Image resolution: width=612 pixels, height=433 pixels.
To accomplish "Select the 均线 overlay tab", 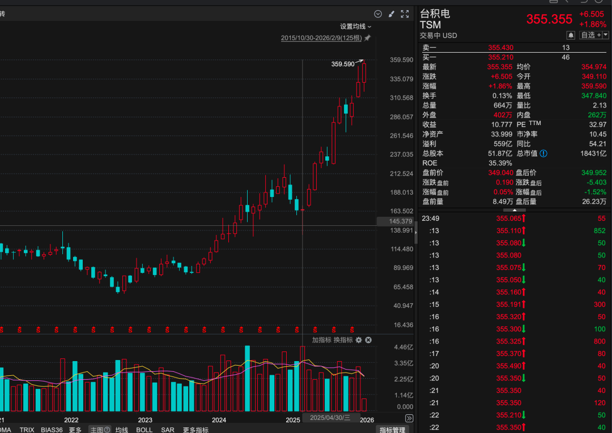I will (x=122, y=430).
